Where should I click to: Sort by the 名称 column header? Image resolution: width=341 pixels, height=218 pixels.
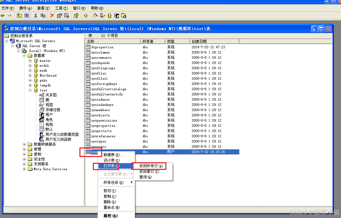[x=113, y=41]
